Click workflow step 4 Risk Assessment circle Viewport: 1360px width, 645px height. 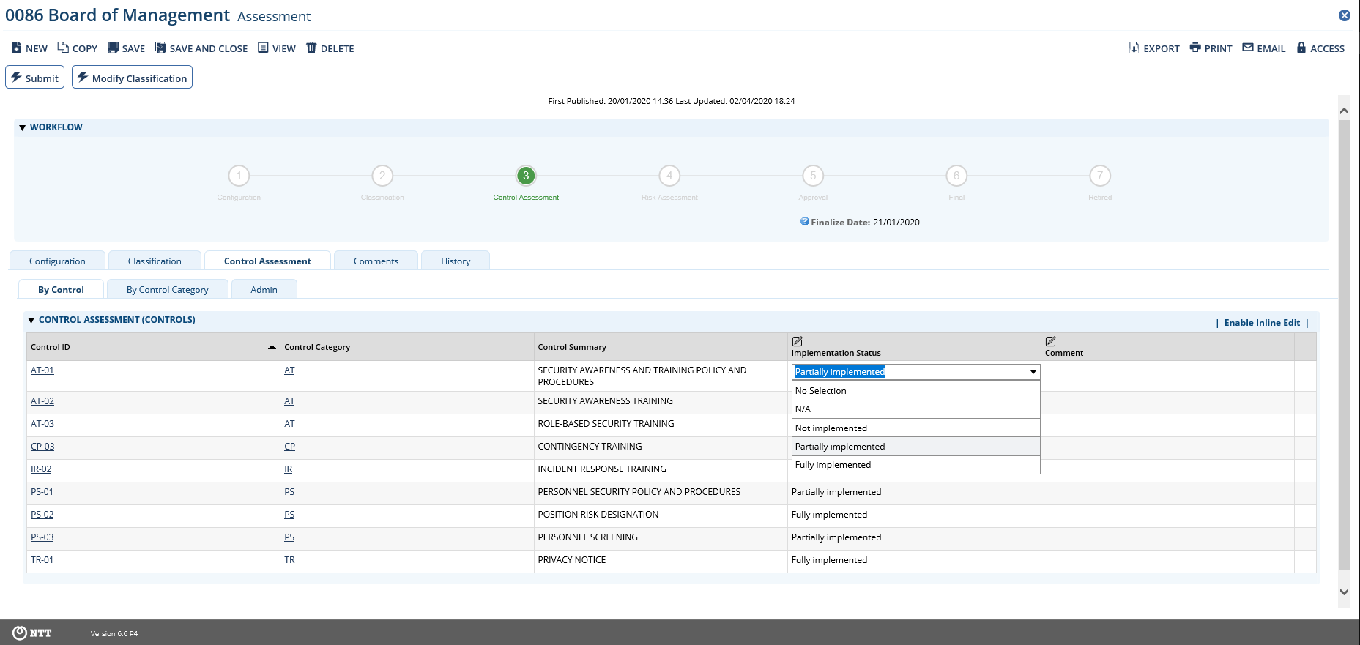(x=669, y=176)
